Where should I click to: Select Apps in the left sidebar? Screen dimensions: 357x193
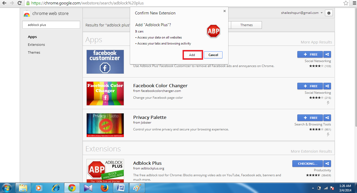[32, 37]
